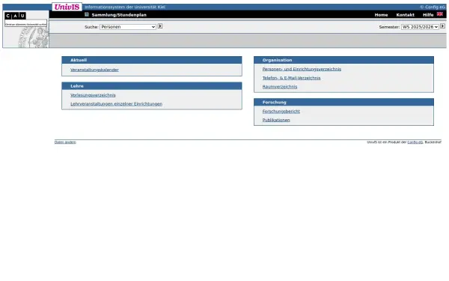This screenshot has height=281, width=449.
Task: Open the Forschungsbericht link
Action: pos(281,111)
